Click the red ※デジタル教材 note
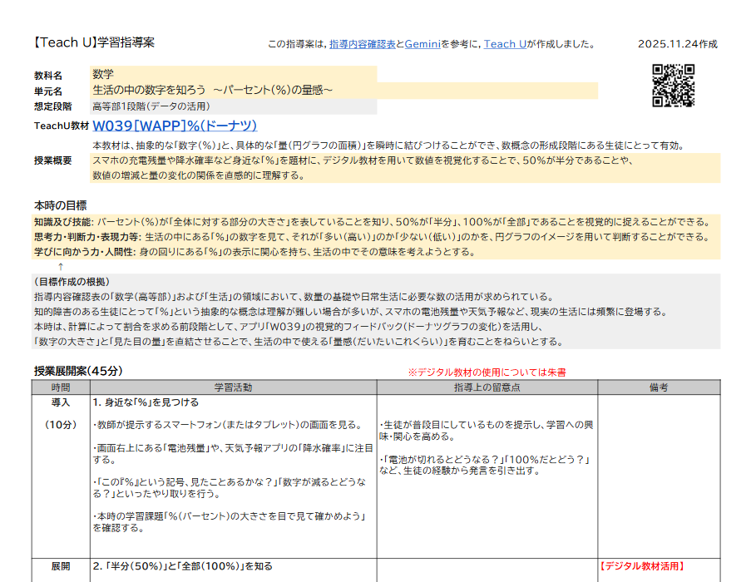The width and height of the screenshot is (756, 582). coord(487,372)
